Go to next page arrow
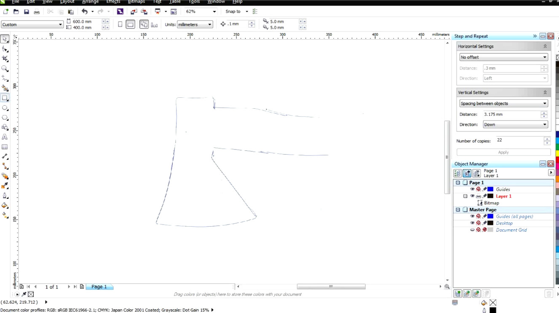 click(x=69, y=287)
